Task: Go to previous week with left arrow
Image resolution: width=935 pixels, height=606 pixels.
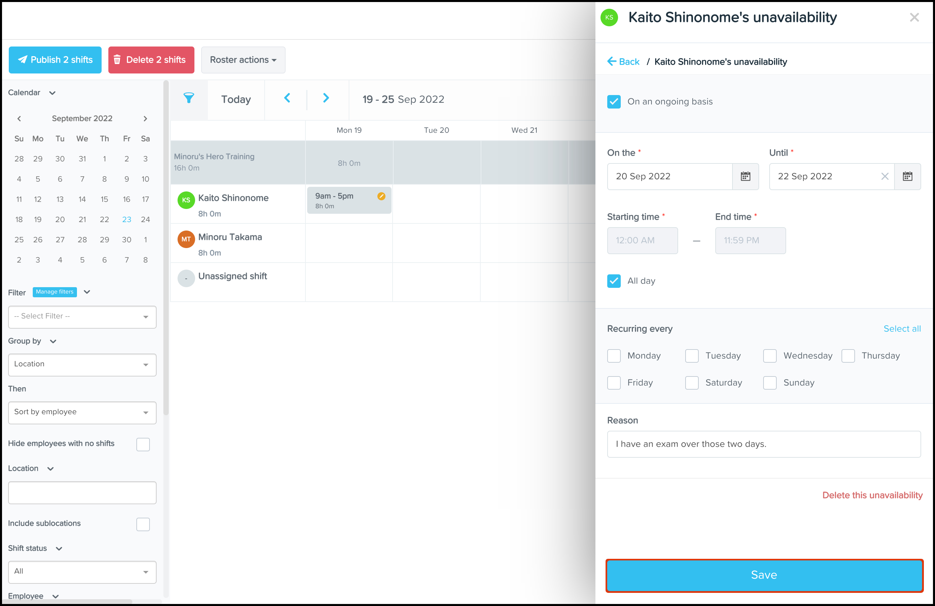Action: click(x=287, y=98)
